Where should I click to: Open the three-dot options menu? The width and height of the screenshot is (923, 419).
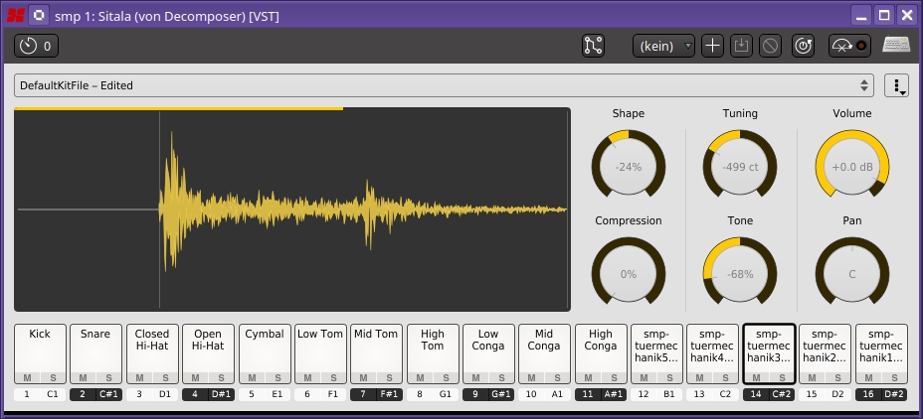pyautogui.click(x=896, y=85)
